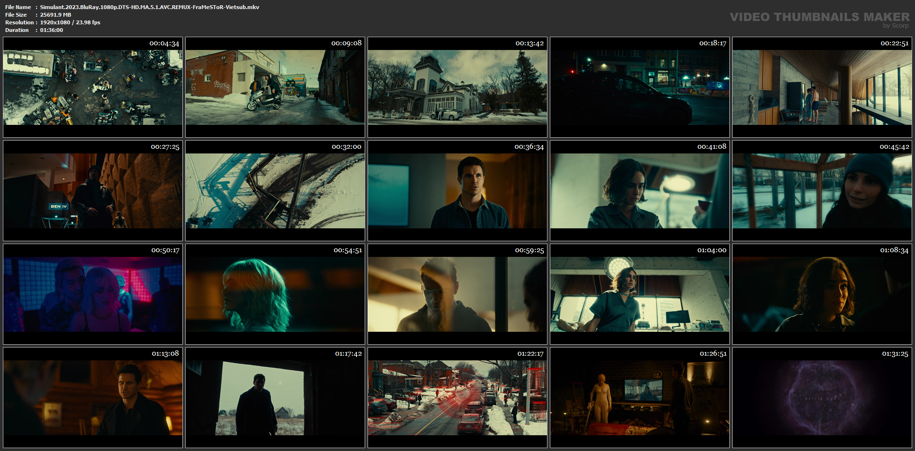Select the thumbnail at 00:09:08
Viewport: 915px width, 451px height.
click(x=275, y=87)
